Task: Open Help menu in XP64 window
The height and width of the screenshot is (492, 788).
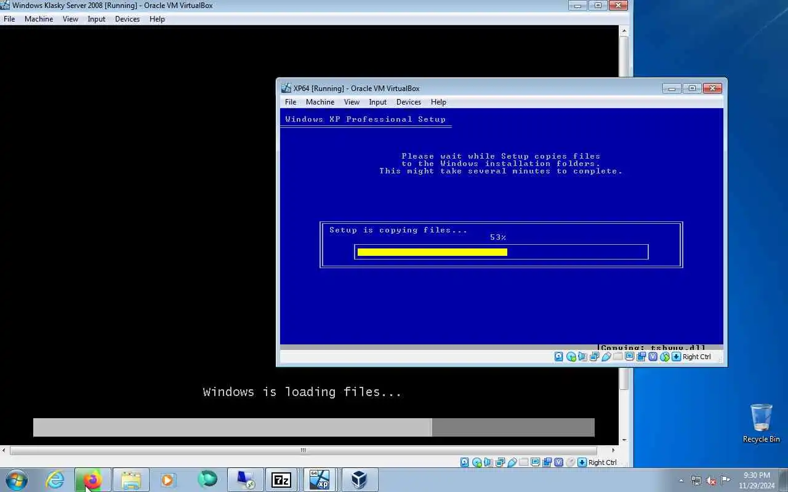Action: point(438,102)
